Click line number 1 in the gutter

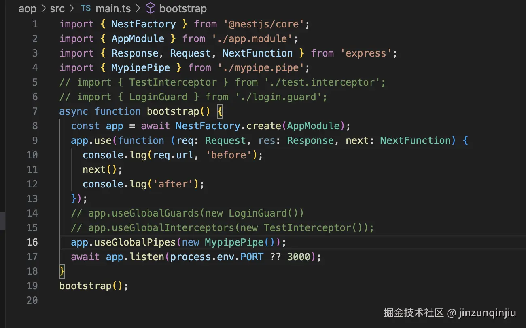[35, 24]
